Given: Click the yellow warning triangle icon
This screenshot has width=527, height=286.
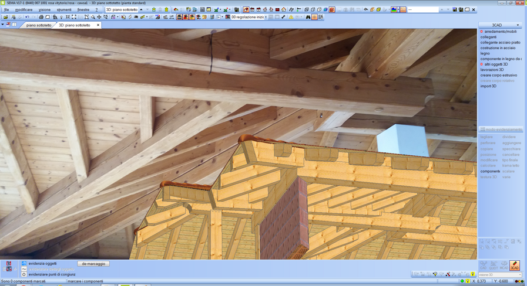Looking at the screenshot, I should [291, 17].
